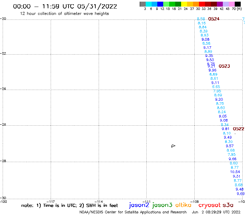
Task: Click the wave height value '9.69'
Action: coord(241,194)
